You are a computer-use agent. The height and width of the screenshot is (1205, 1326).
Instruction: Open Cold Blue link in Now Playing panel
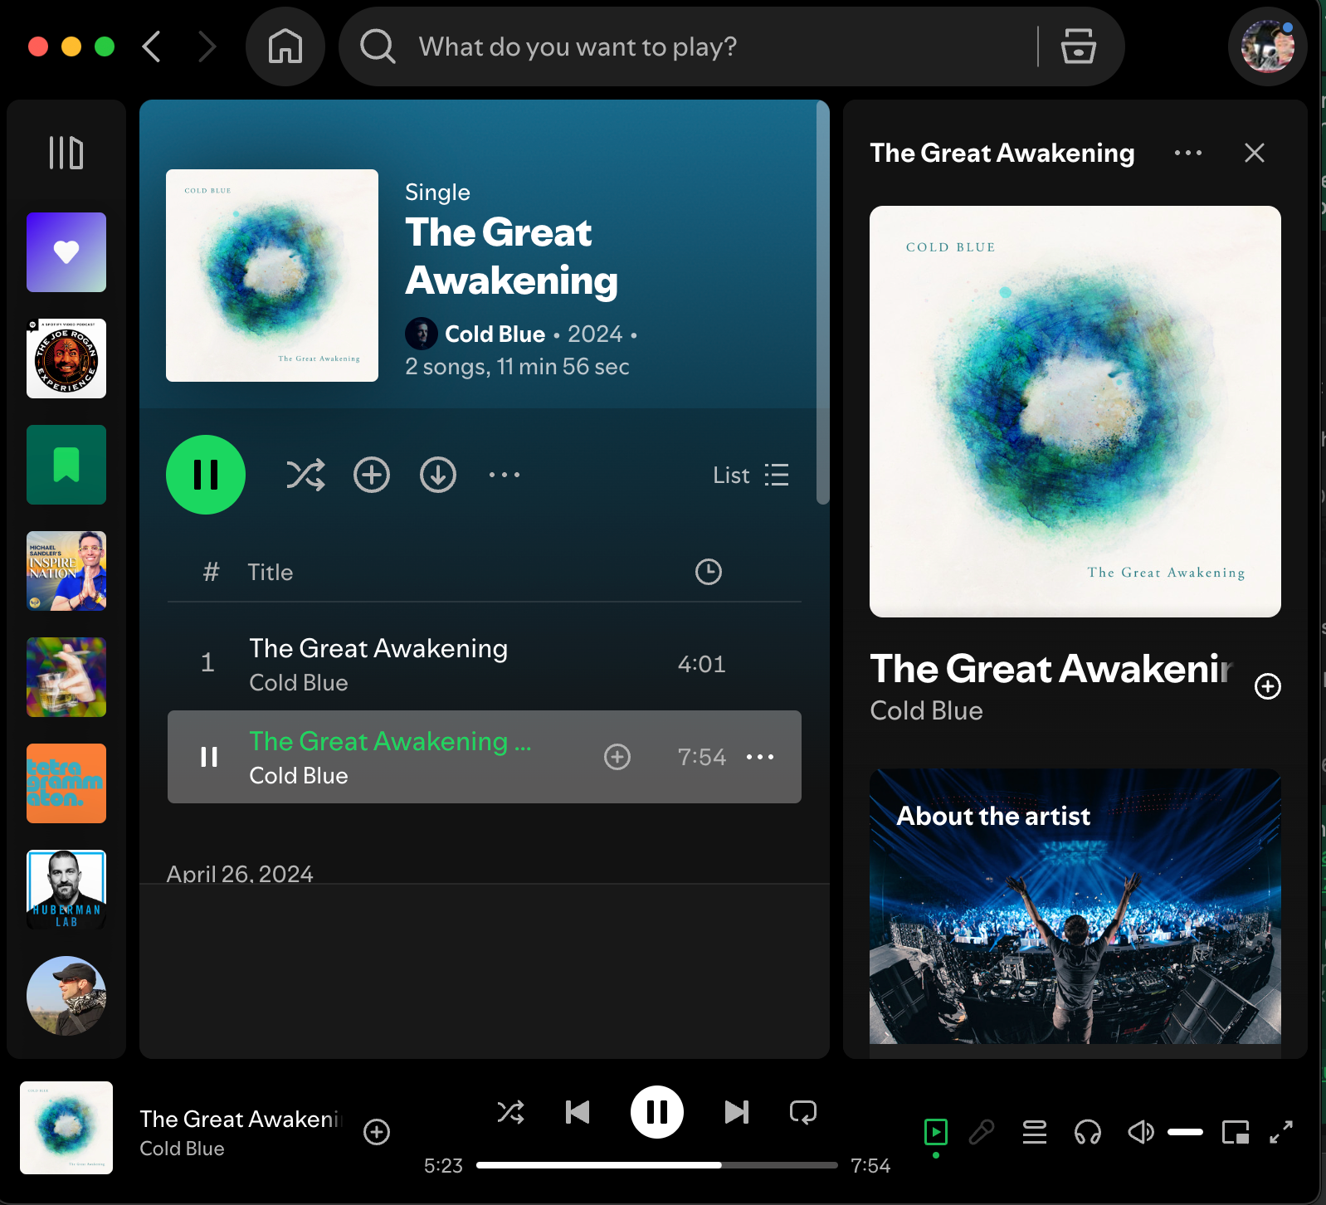(x=926, y=711)
